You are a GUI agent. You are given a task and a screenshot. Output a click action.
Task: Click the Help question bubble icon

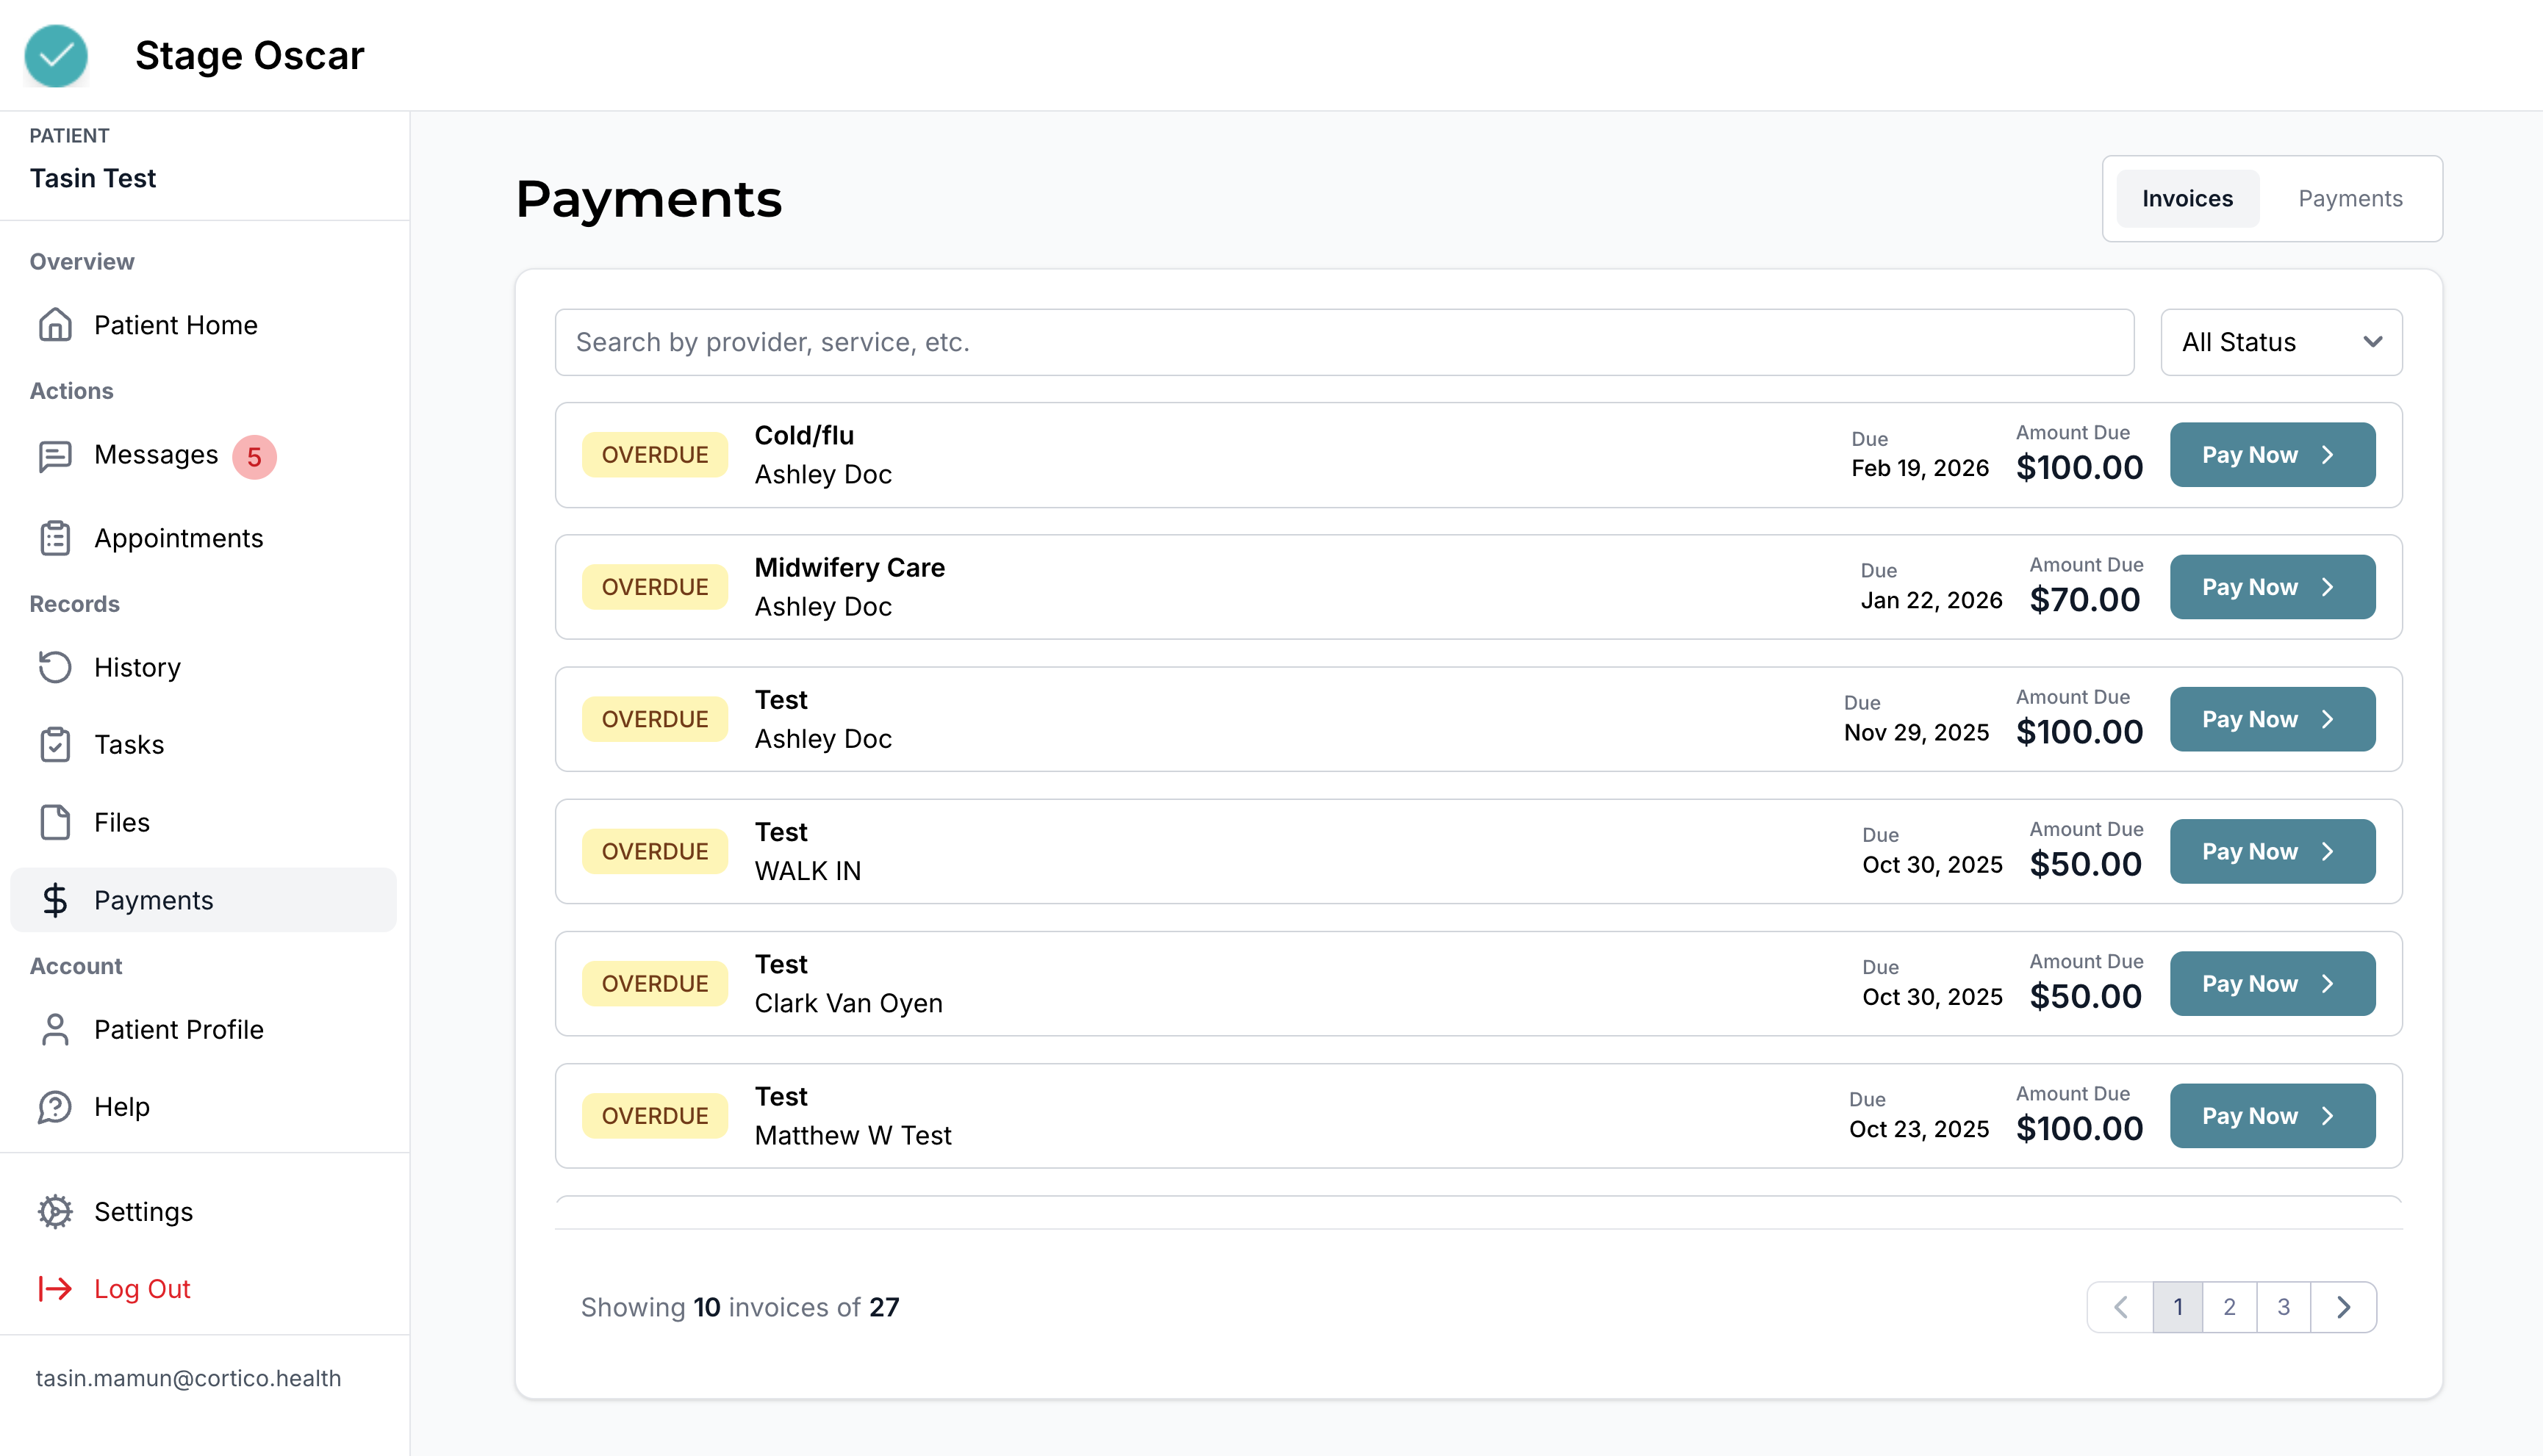coord(55,1107)
